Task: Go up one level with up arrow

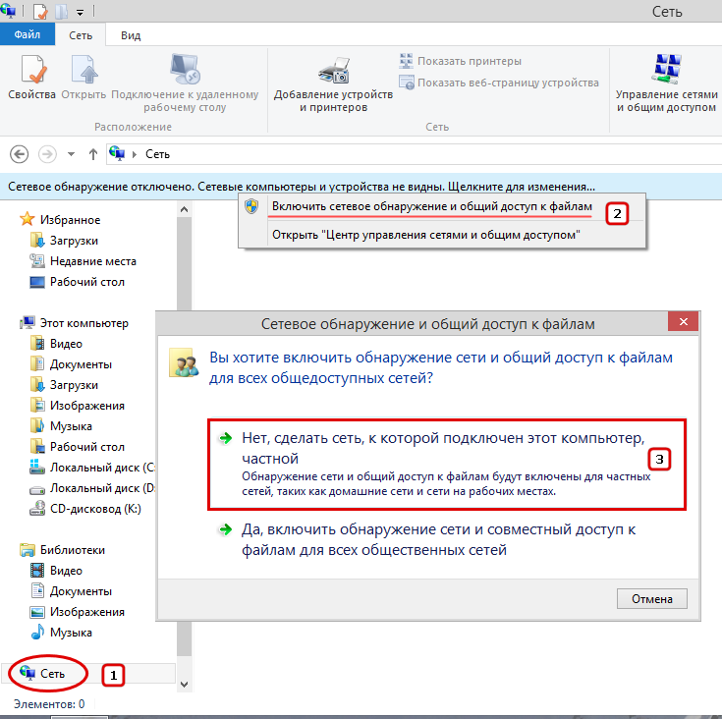Action: 93,154
